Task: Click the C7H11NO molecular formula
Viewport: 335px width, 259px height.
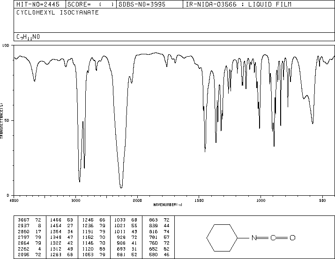Action: [x=28, y=37]
